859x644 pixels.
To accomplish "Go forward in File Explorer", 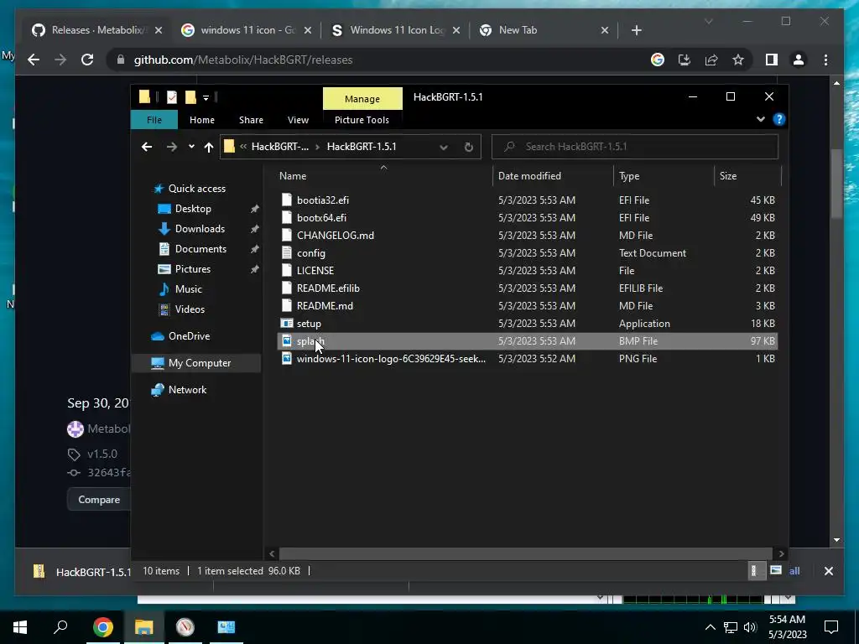I will pos(171,147).
